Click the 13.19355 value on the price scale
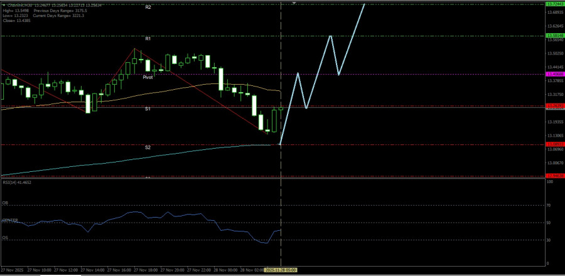Image resolution: width=565 pixels, height=276 pixels. 555,122
